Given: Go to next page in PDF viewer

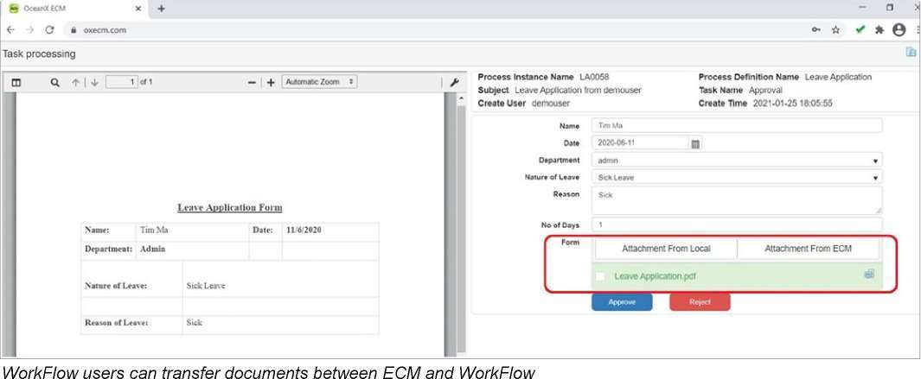Looking at the screenshot, I should click(94, 82).
